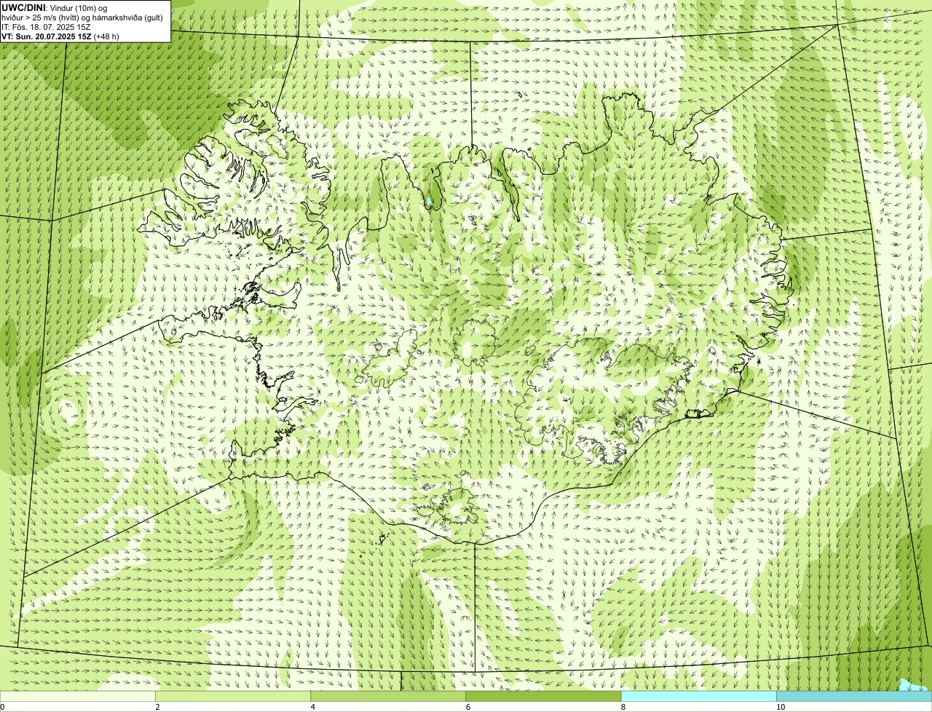Viewport: 932px width, 712px height.
Task: Click the "hviður > 25 m/s (hvítt)" description line
Action: click(x=82, y=17)
